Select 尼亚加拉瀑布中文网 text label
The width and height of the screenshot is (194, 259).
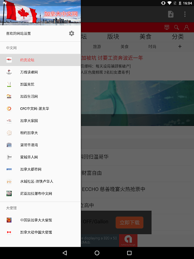[36, 193]
